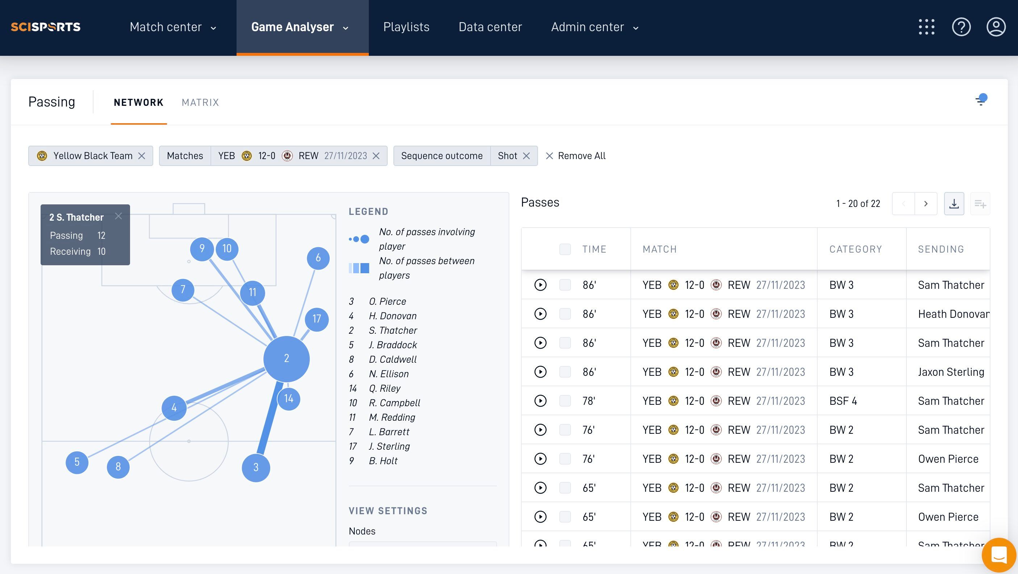Go to previous page of passes
The image size is (1018, 574).
coord(904,204)
